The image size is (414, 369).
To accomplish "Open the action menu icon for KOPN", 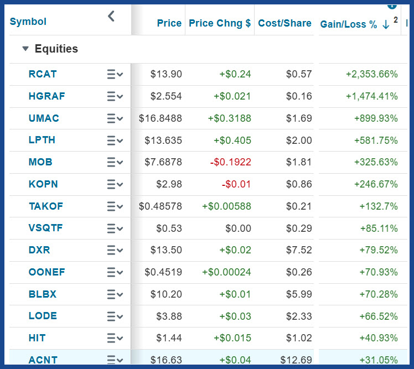I will coord(115,184).
